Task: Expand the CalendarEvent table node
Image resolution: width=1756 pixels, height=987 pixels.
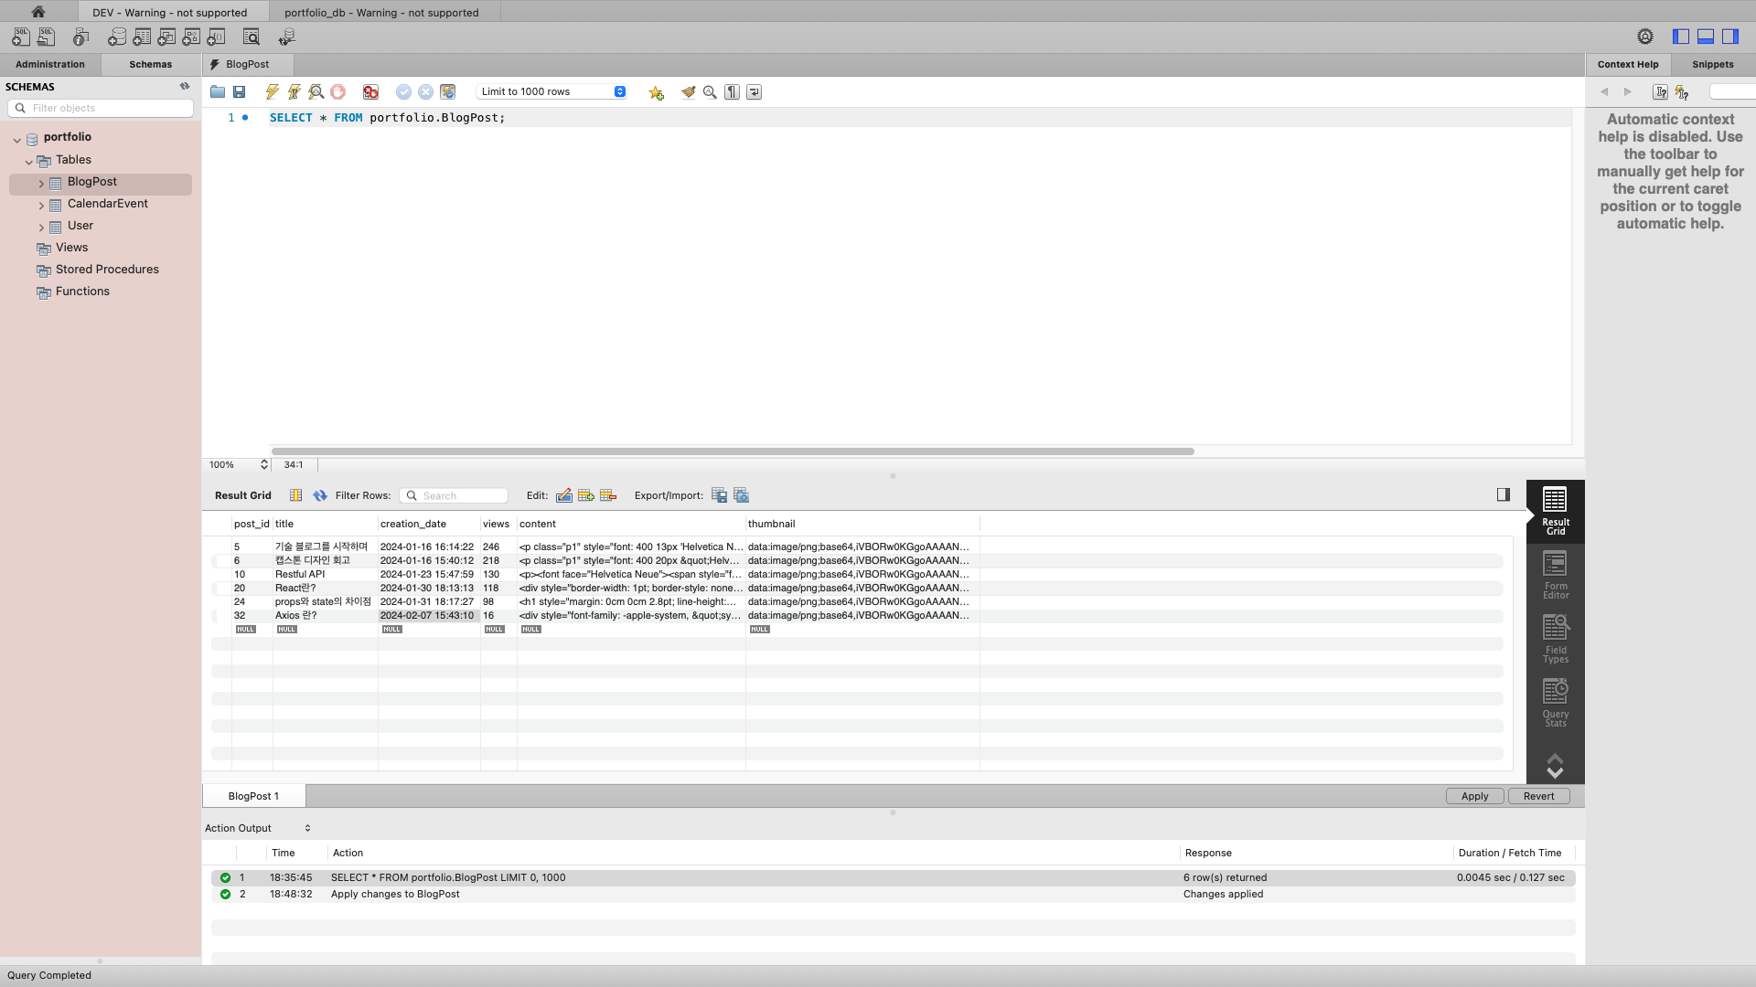Action: (41, 205)
